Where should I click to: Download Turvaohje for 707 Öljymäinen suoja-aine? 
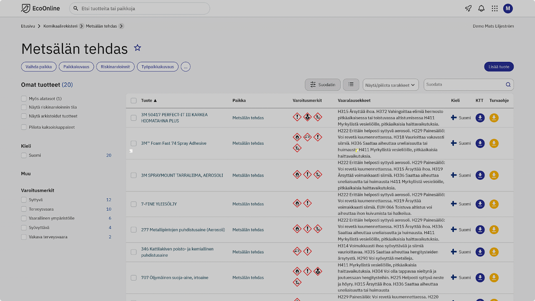tap(494, 278)
